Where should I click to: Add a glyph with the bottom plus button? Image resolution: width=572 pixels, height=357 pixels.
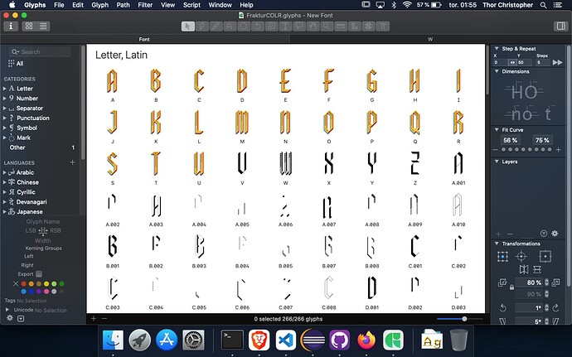click(x=94, y=319)
